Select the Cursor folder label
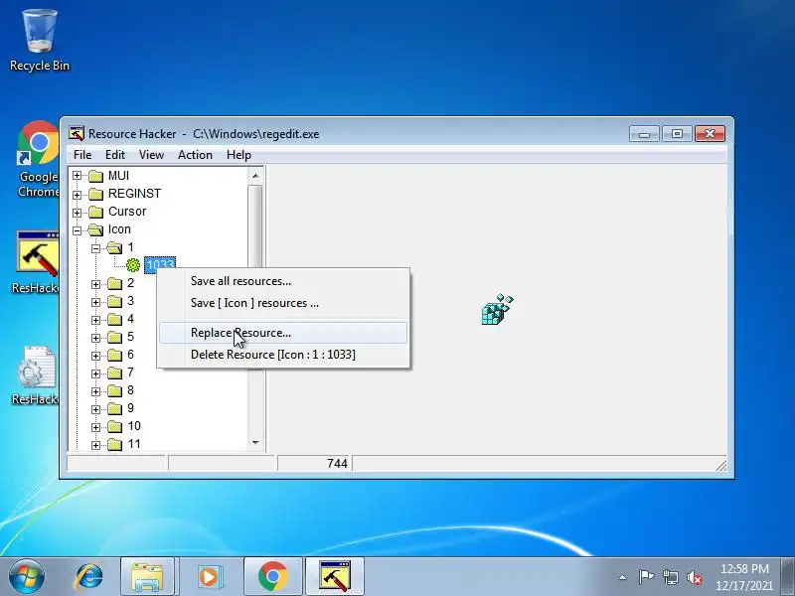The width and height of the screenshot is (795, 596). [x=127, y=212]
